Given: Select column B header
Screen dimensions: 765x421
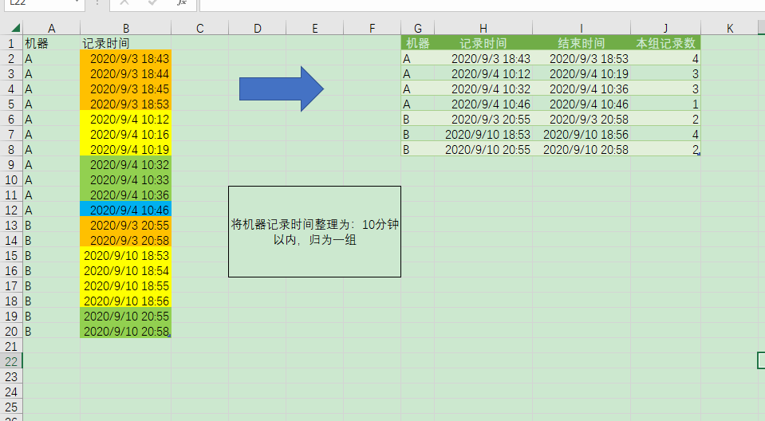Looking at the screenshot, I should [126, 28].
